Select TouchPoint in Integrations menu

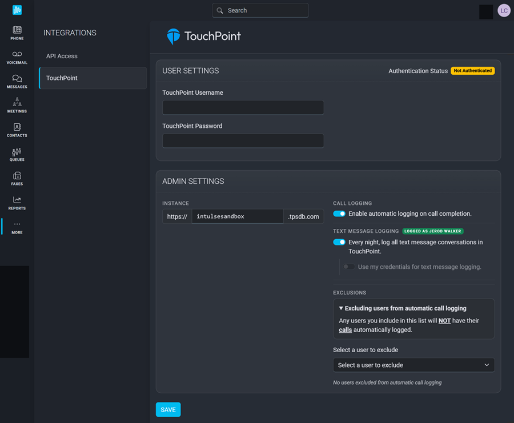[93, 78]
